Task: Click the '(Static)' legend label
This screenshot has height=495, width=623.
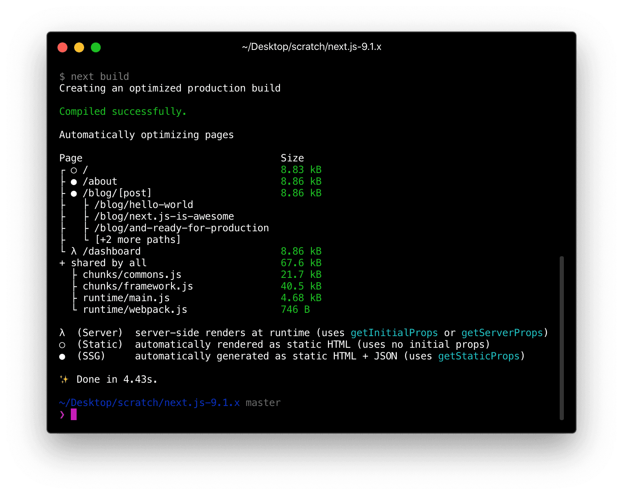Action: point(100,344)
